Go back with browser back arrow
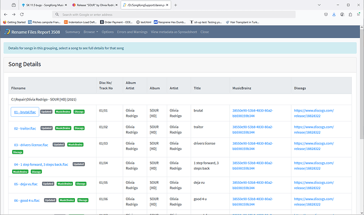This screenshot has height=215, width=364. click(x=6, y=14)
